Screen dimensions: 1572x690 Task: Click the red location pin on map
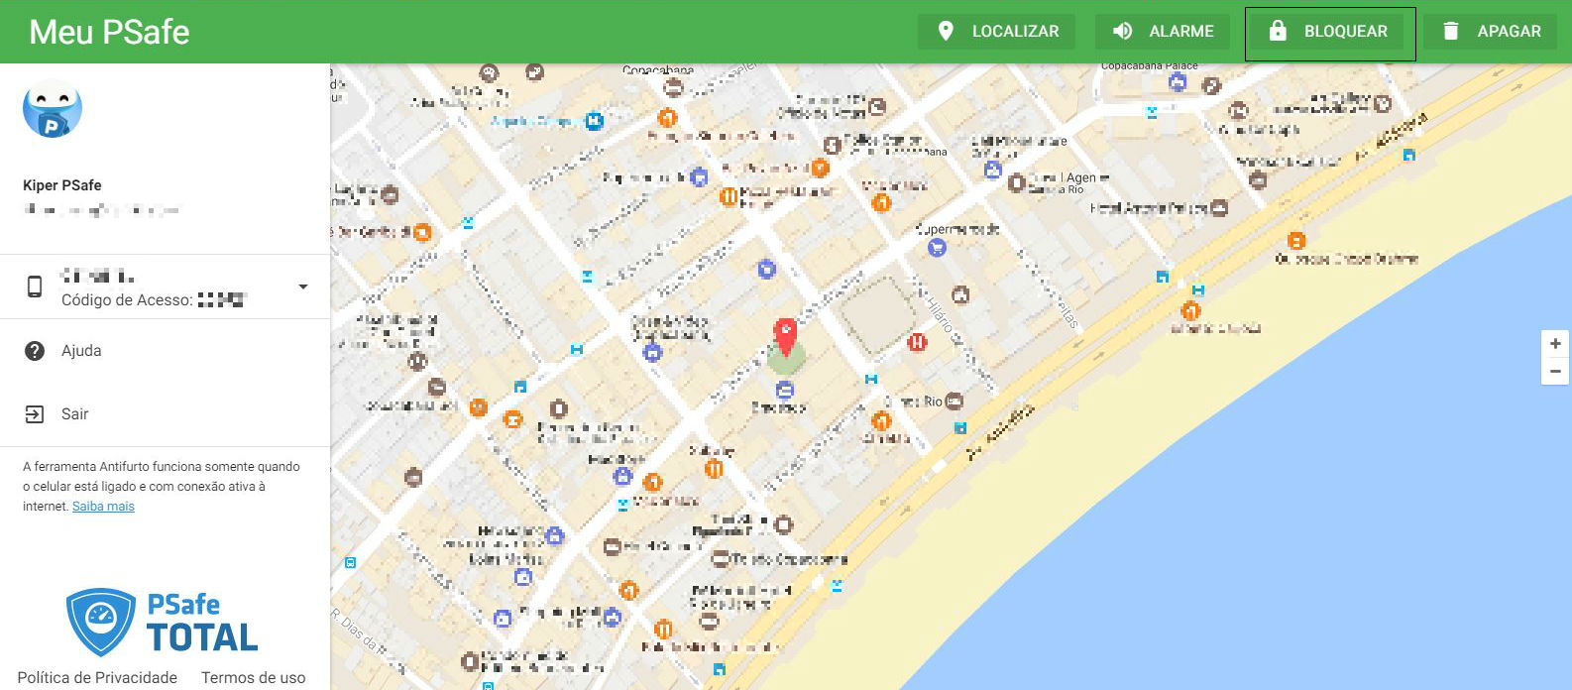click(x=785, y=337)
